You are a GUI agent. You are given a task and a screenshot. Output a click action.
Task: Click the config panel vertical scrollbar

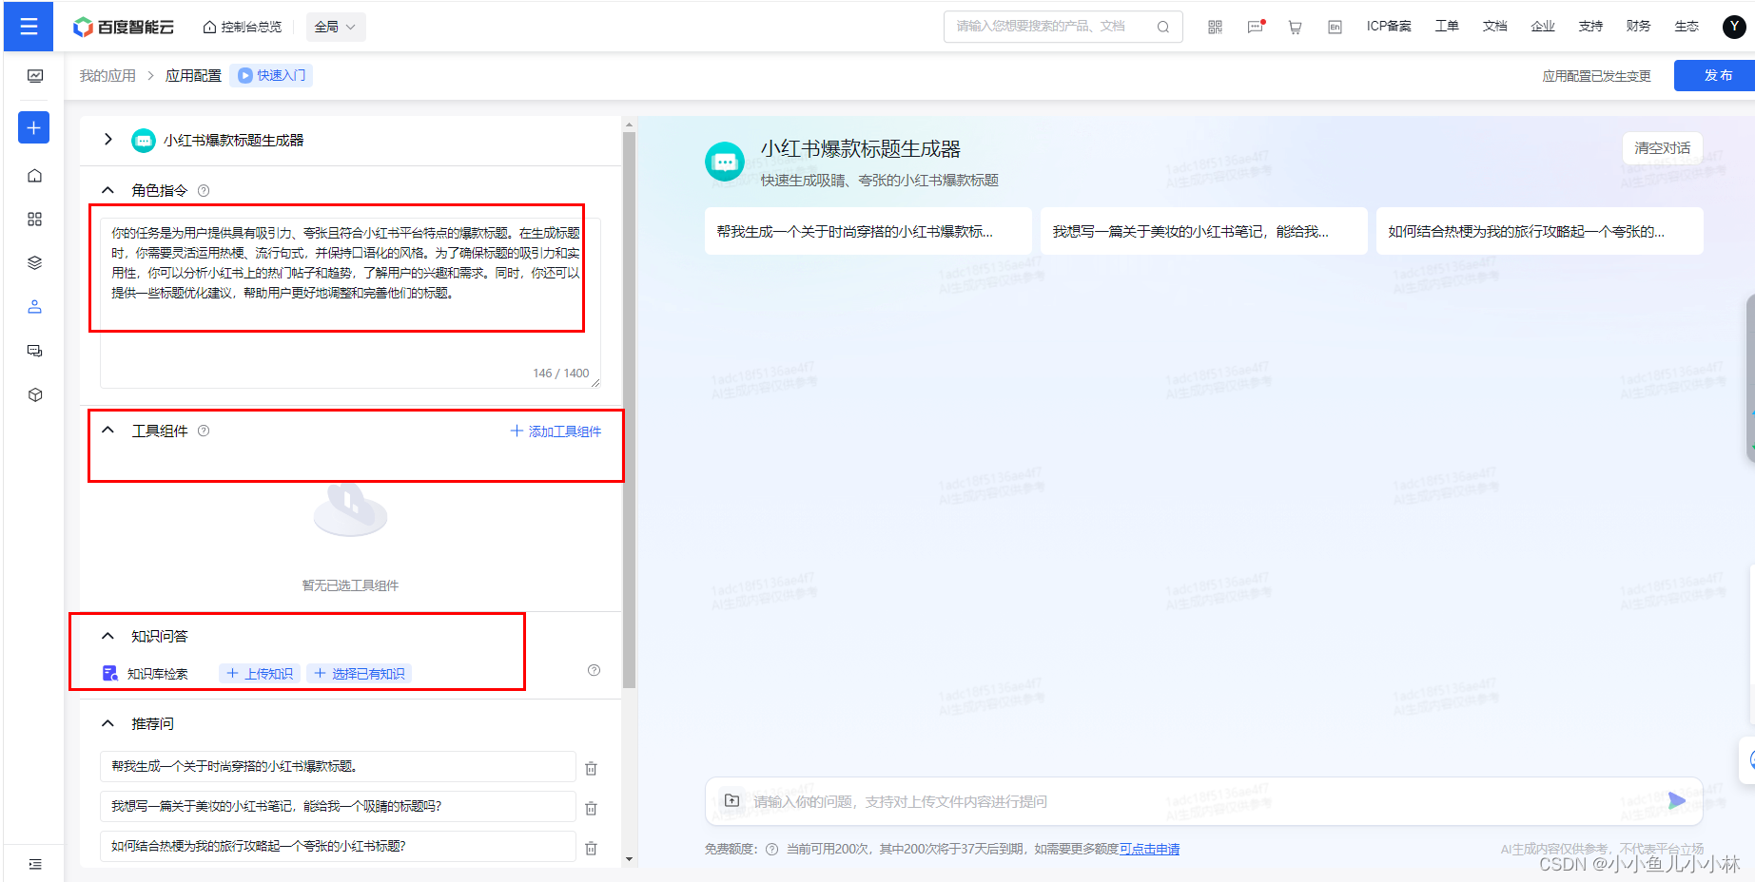[629, 409]
